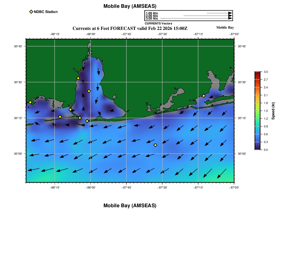Select the westernmost NDBC station diamond
This screenshot has width=286, height=273.
[x=30, y=102]
